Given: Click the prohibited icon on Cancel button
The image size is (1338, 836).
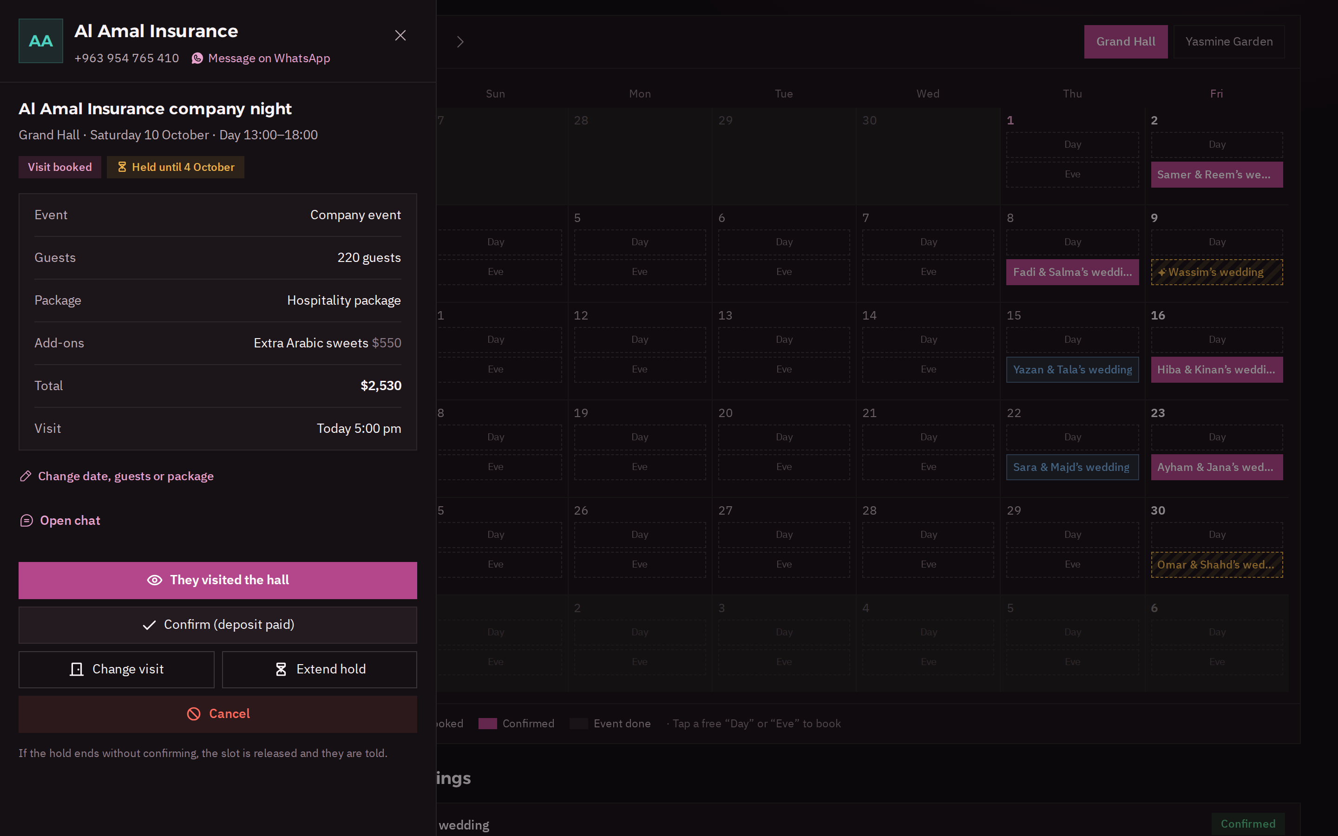Looking at the screenshot, I should 194,714.
